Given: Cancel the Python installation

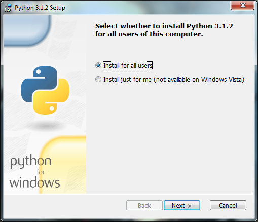Looking at the screenshot, I should (x=228, y=205).
